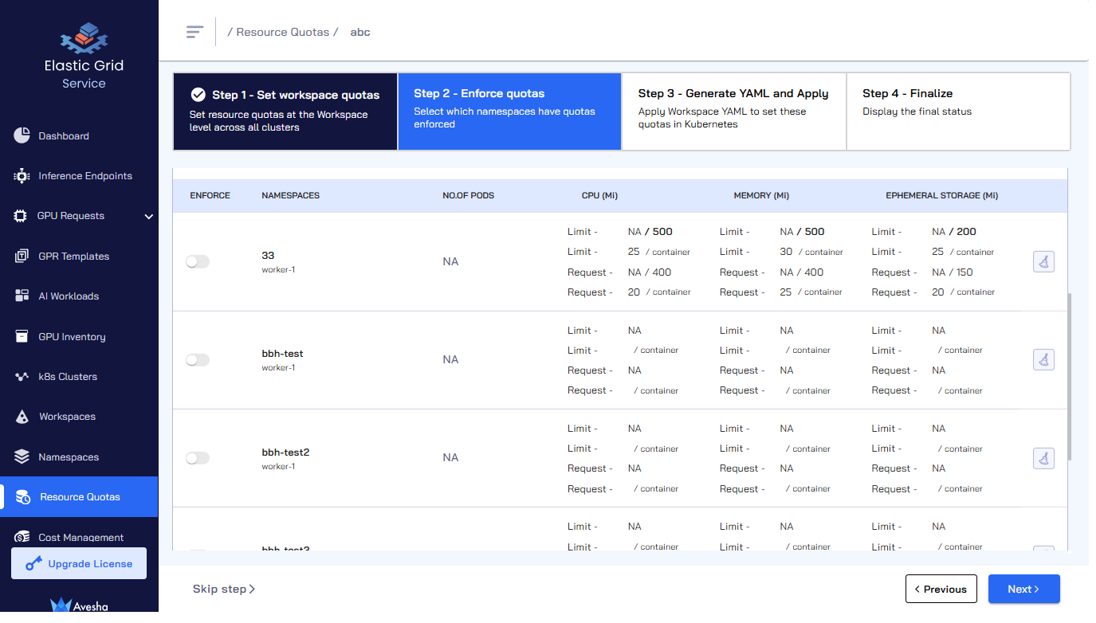Viewport: 1096px width, 623px height.
Task: Click the GPR Templates sidebar icon
Action: coord(22,257)
